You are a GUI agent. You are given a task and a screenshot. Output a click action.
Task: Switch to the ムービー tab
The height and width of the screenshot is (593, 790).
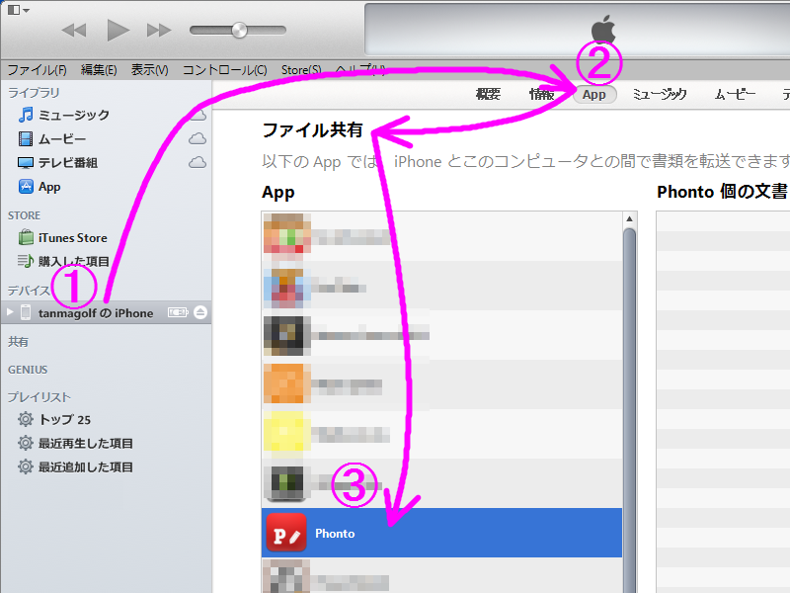(x=735, y=94)
